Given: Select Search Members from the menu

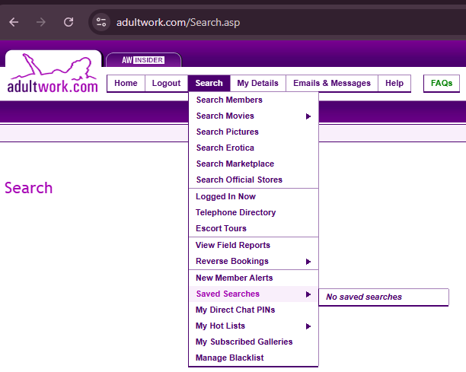Looking at the screenshot, I should tap(229, 100).
